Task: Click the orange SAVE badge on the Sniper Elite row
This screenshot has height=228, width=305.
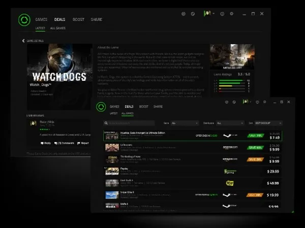Action: [x=255, y=195]
